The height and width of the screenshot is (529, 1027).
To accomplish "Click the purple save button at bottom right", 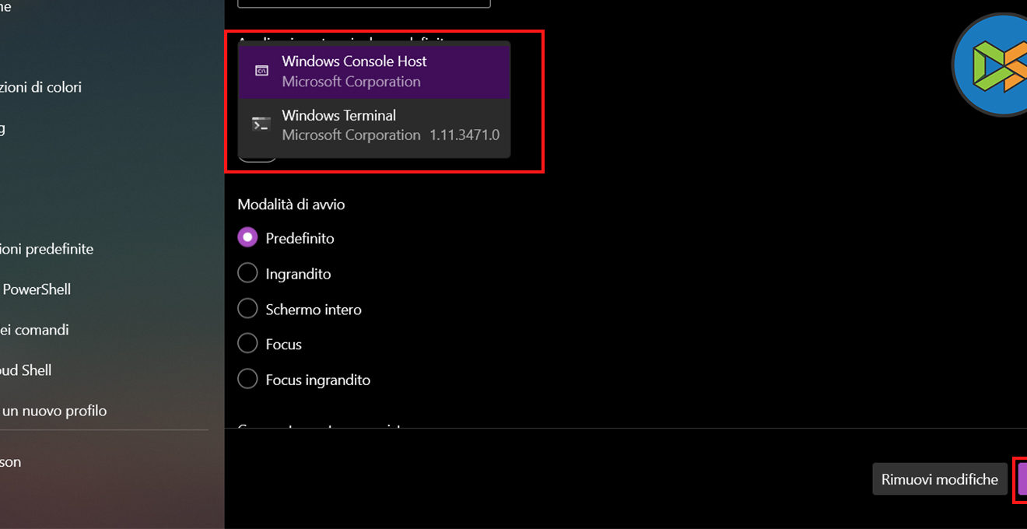I will (x=1022, y=479).
